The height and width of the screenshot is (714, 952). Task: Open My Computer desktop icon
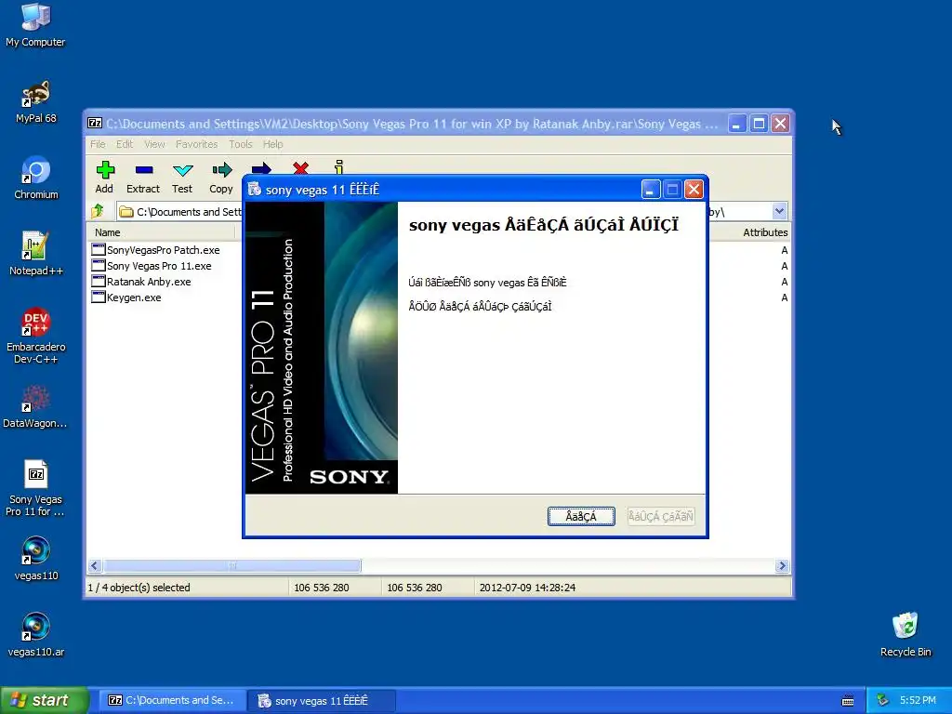35,25
